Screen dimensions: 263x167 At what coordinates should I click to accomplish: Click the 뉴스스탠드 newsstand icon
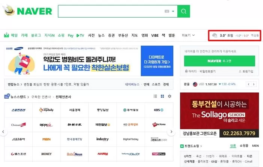(7, 96)
